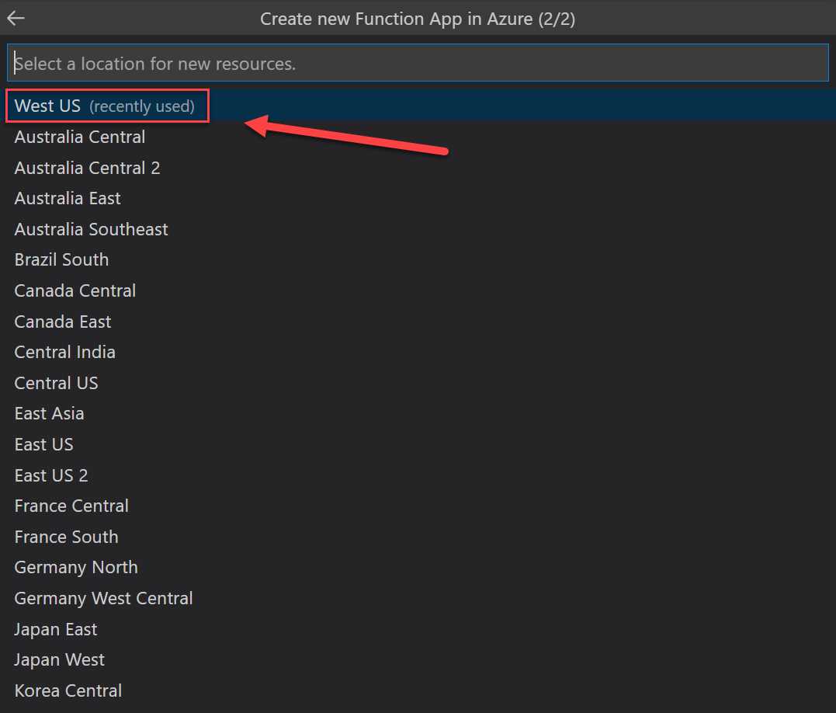The width and height of the screenshot is (836, 713).
Task: Select Australia East location
Action: click(68, 198)
